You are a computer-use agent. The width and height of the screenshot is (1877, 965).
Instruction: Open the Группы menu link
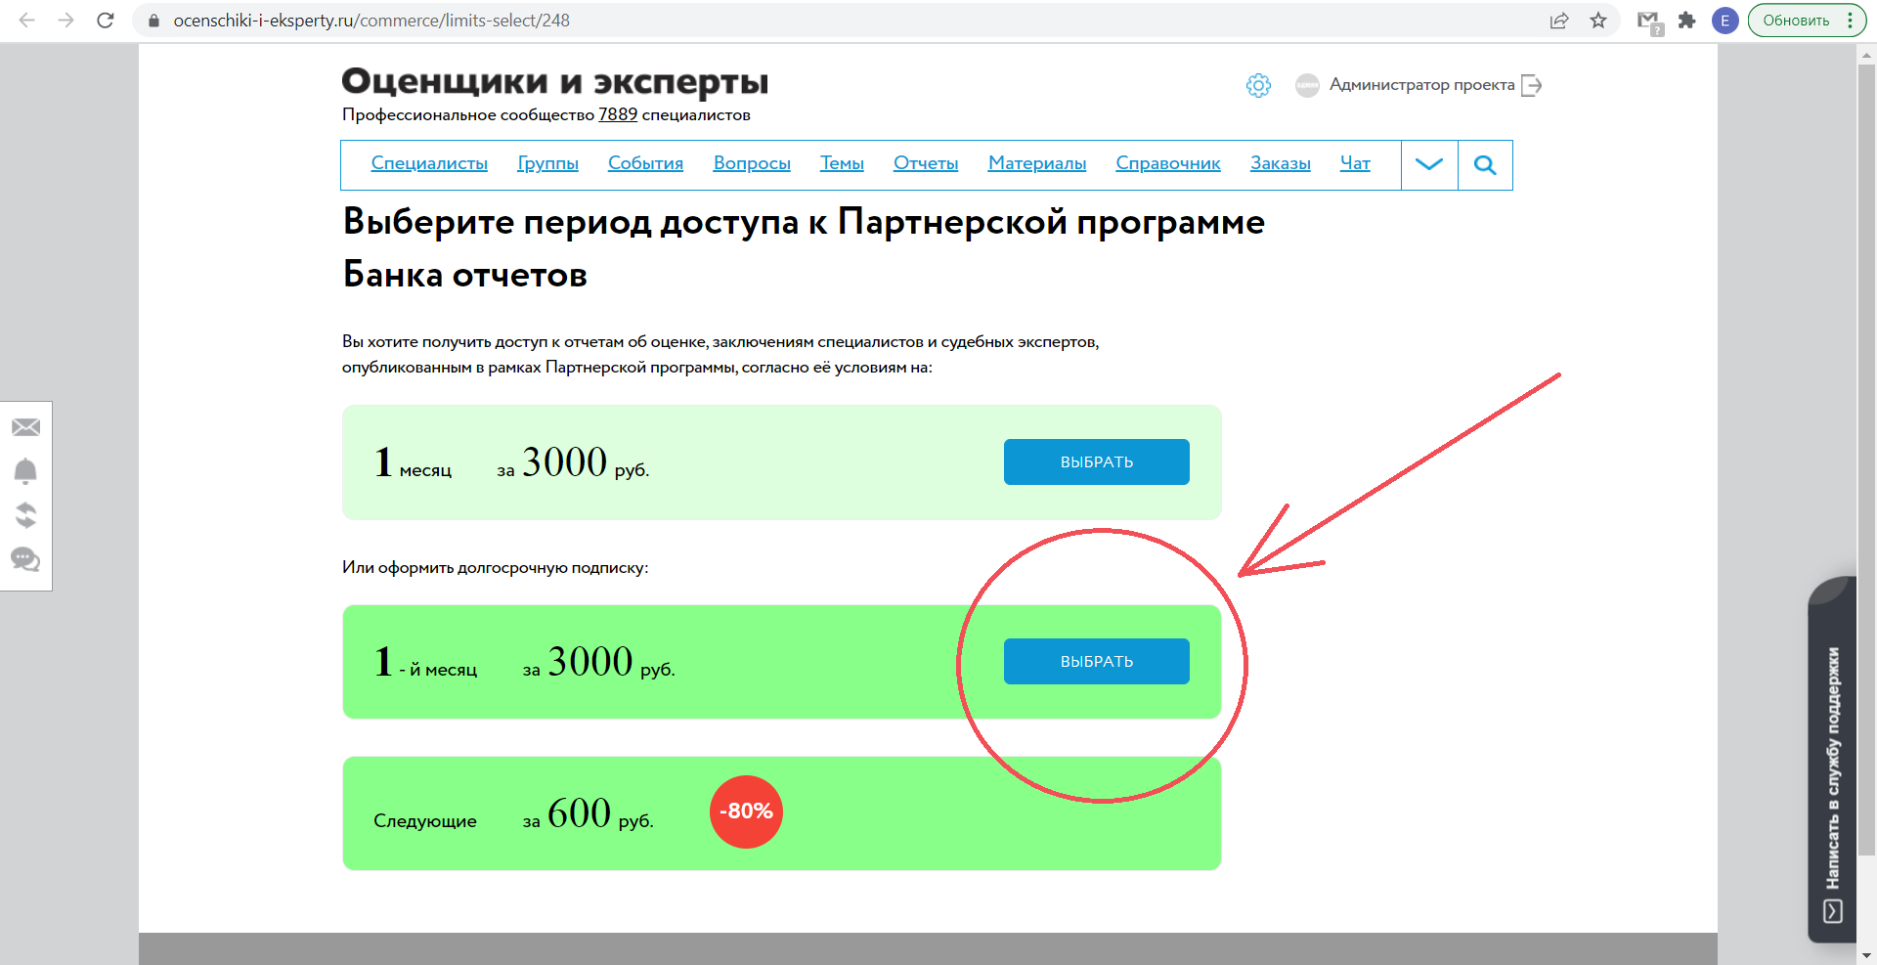coord(547,163)
